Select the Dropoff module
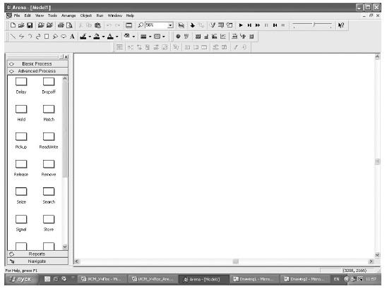Viewport: 387px width, 291px height. (x=49, y=85)
